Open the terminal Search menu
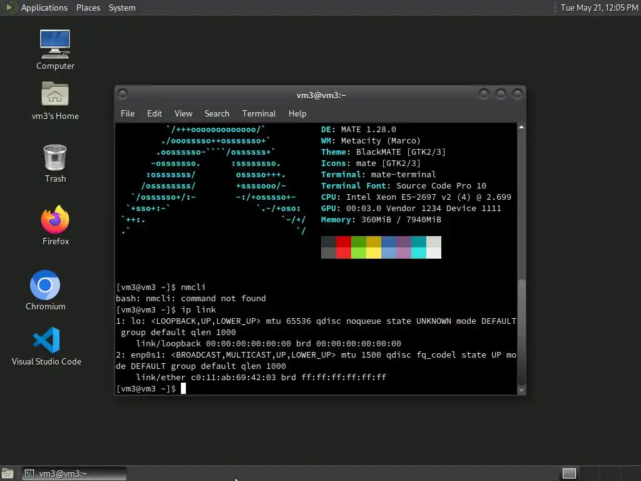Screen dimensions: 641x481 point(217,114)
